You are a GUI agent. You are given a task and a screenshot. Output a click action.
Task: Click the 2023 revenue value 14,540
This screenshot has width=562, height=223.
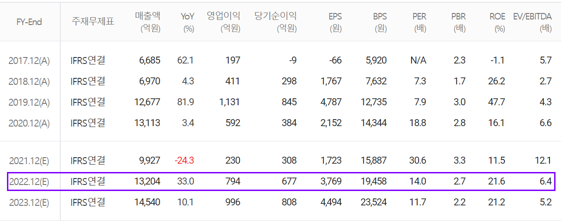pyautogui.click(x=148, y=203)
